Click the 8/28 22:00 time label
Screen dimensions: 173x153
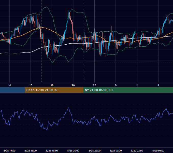[x=94, y=150]
